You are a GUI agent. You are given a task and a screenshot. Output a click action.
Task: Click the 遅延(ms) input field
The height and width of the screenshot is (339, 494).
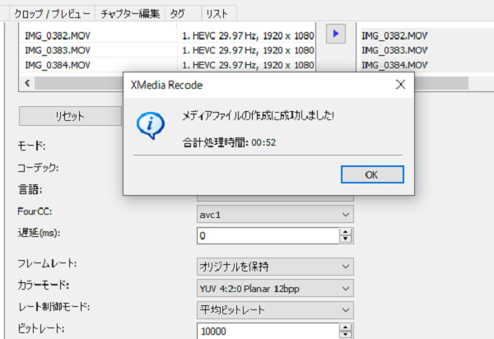(x=268, y=236)
